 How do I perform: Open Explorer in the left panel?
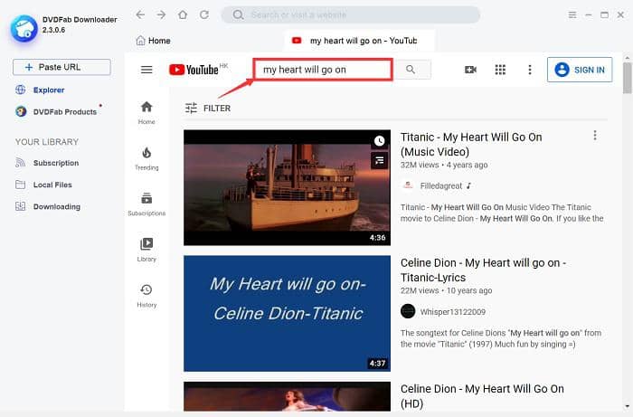click(x=40, y=90)
